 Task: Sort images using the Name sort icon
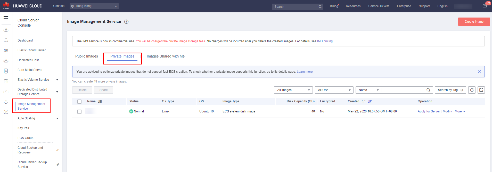pyautogui.click(x=100, y=102)
